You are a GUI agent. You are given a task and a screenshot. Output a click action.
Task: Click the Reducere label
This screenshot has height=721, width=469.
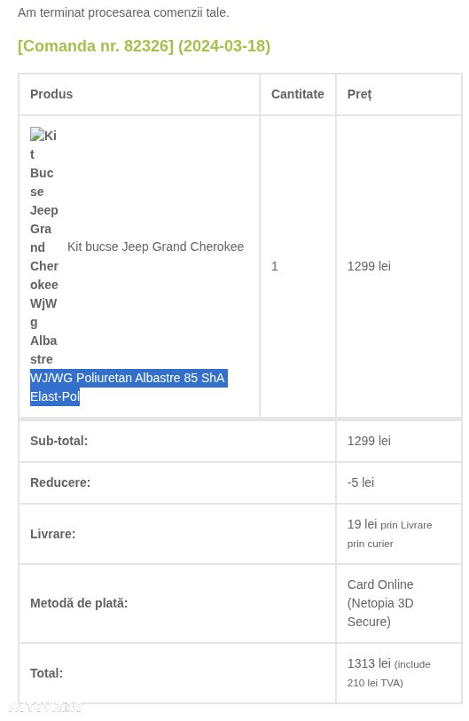tap(60, 482)
